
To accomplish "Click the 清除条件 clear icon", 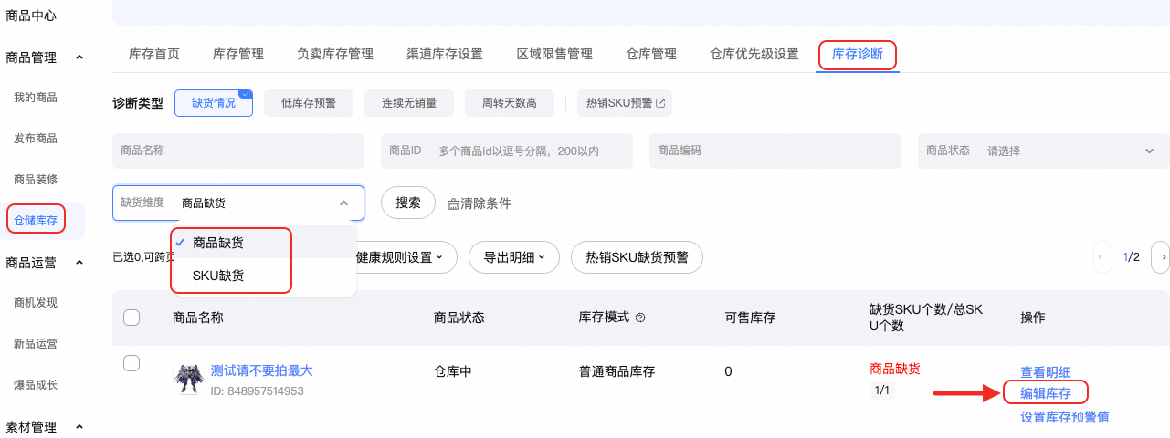I will [453, 203].
